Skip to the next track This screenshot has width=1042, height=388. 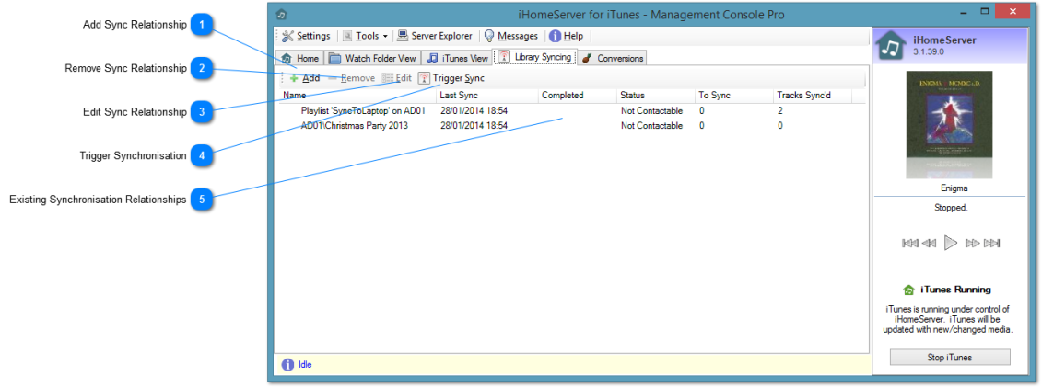(x=991, y=243)
